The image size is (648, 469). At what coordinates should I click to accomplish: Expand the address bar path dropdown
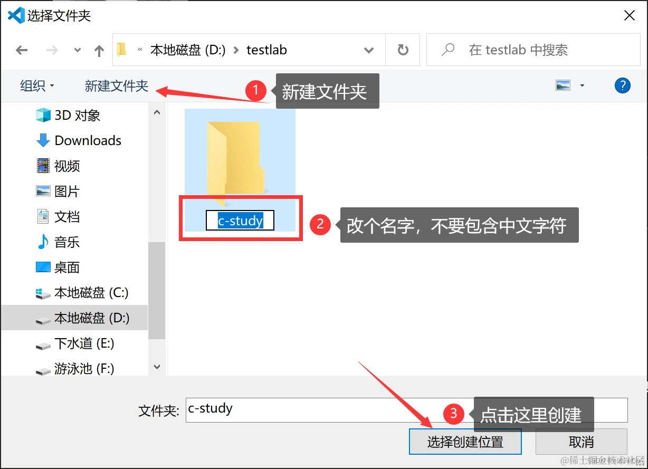tap(368, 50)
